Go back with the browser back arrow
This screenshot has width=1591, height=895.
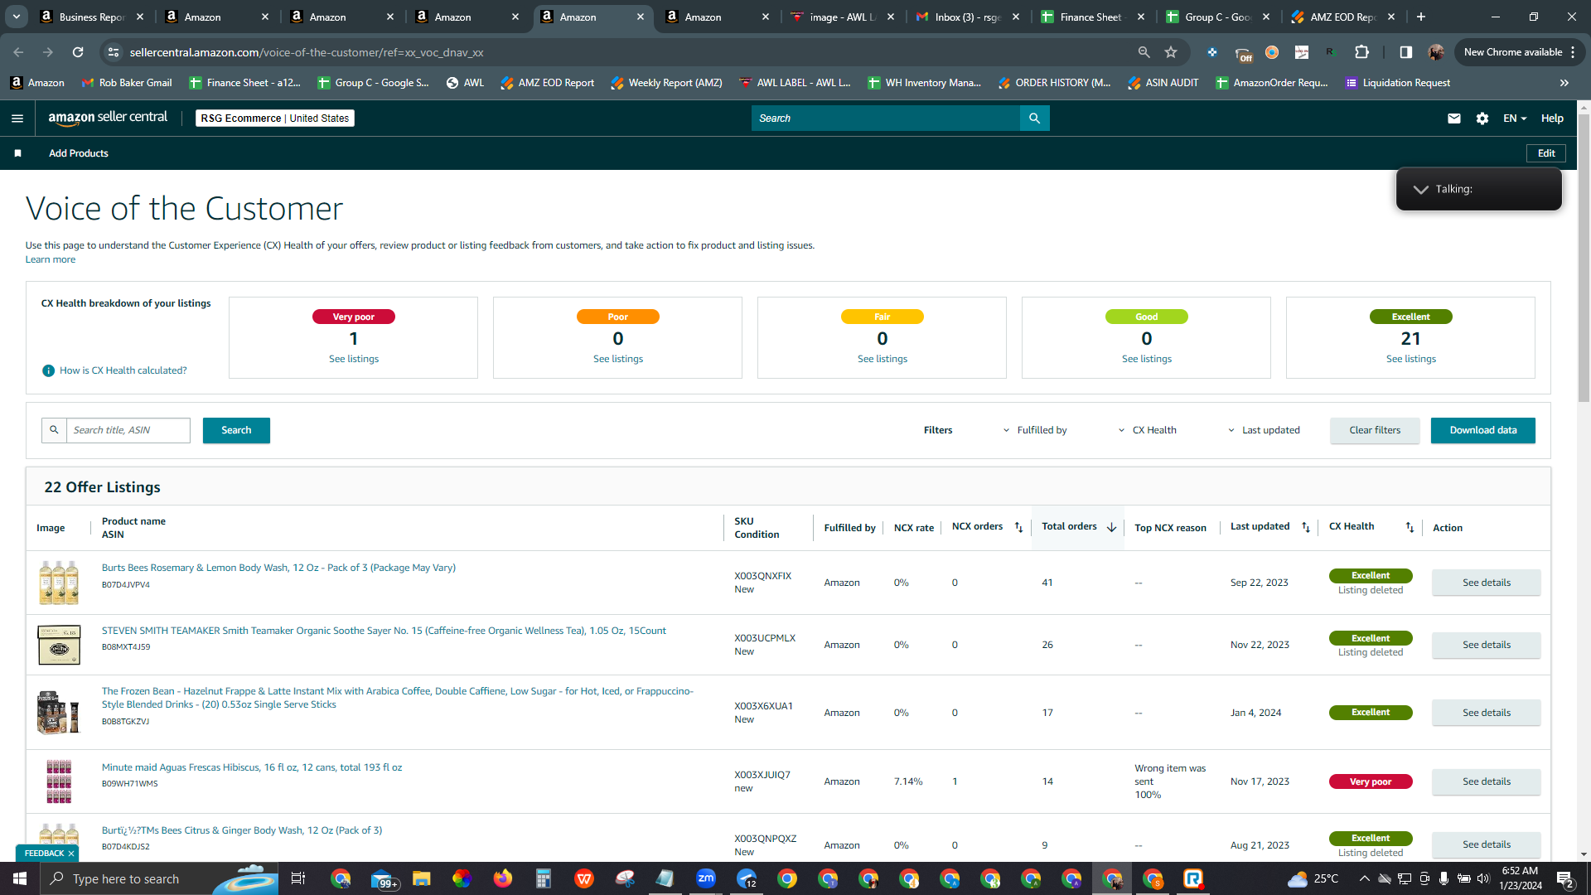(x=18, y=52)
